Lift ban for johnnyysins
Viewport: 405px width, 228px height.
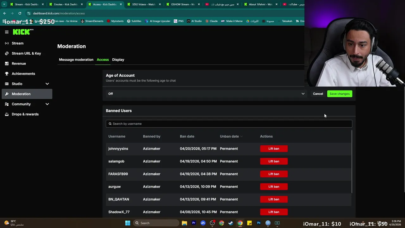274,149
